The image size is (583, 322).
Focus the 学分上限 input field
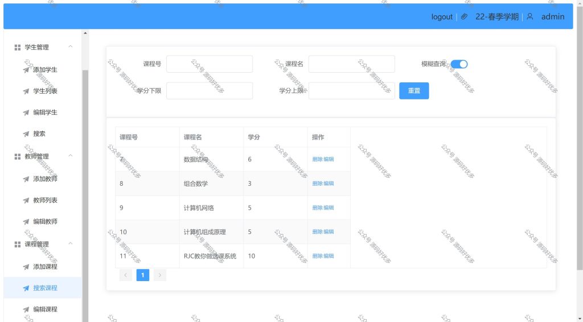click(352, 91)
